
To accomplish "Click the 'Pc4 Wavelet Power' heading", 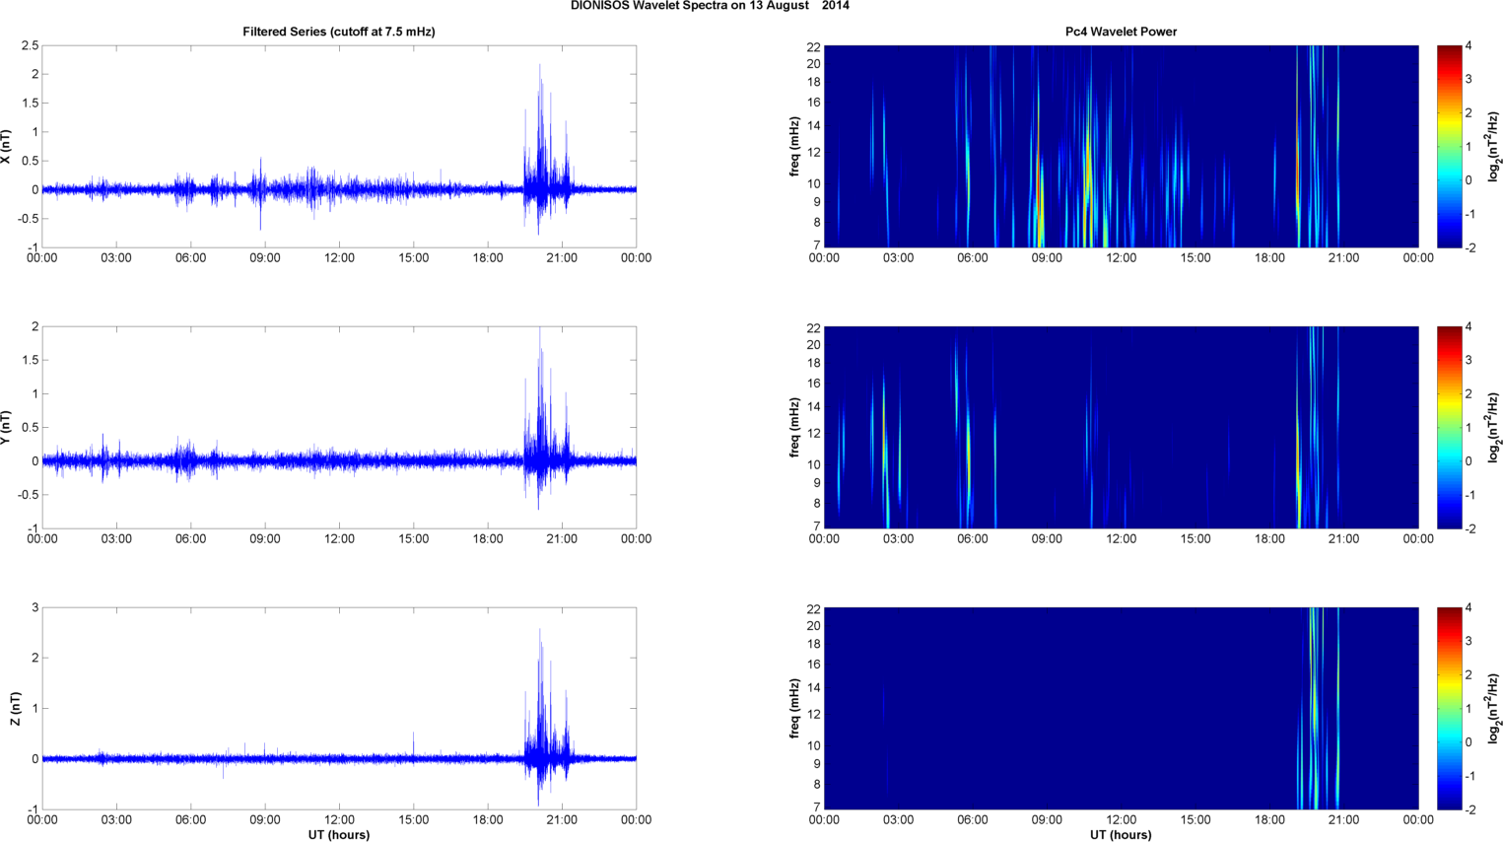I will click(1121, 32).
